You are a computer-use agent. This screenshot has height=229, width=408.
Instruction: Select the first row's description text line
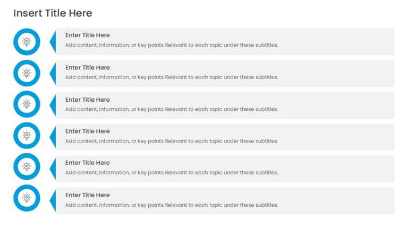[x=172, y=45]
